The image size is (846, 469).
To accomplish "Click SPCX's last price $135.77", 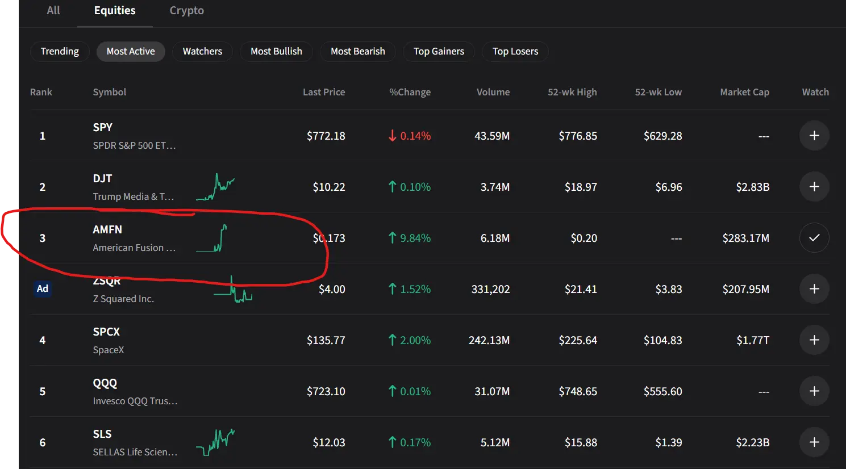I will (326, 340).
